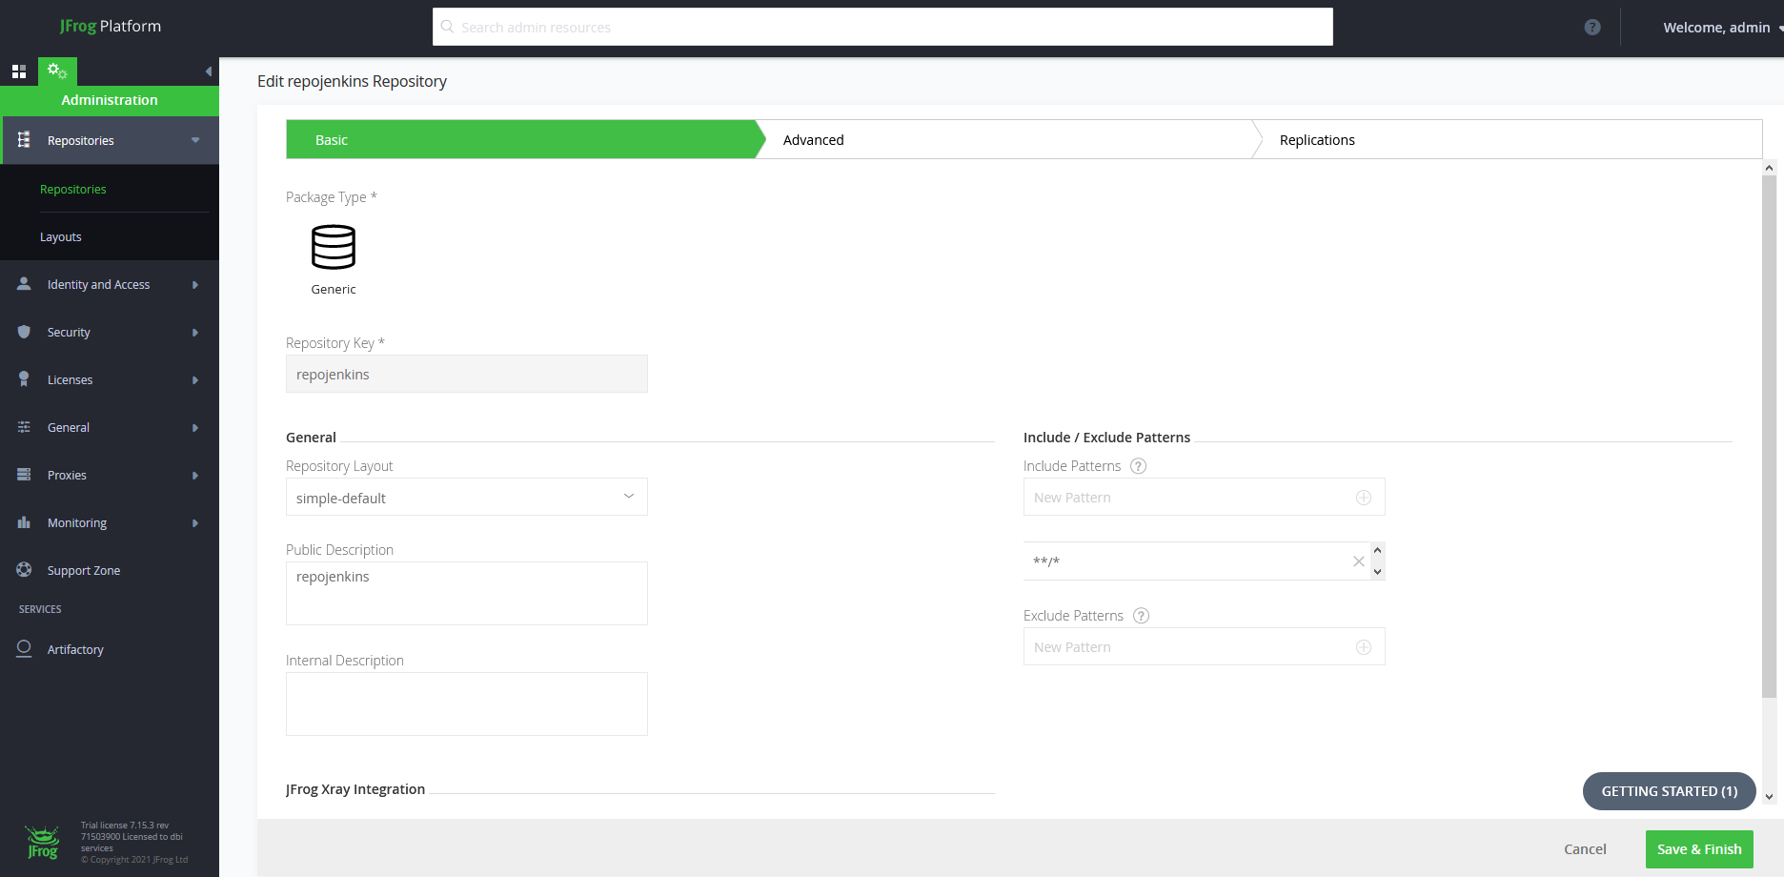
Task: Click the Repository Key field
Action: point(467,374)
